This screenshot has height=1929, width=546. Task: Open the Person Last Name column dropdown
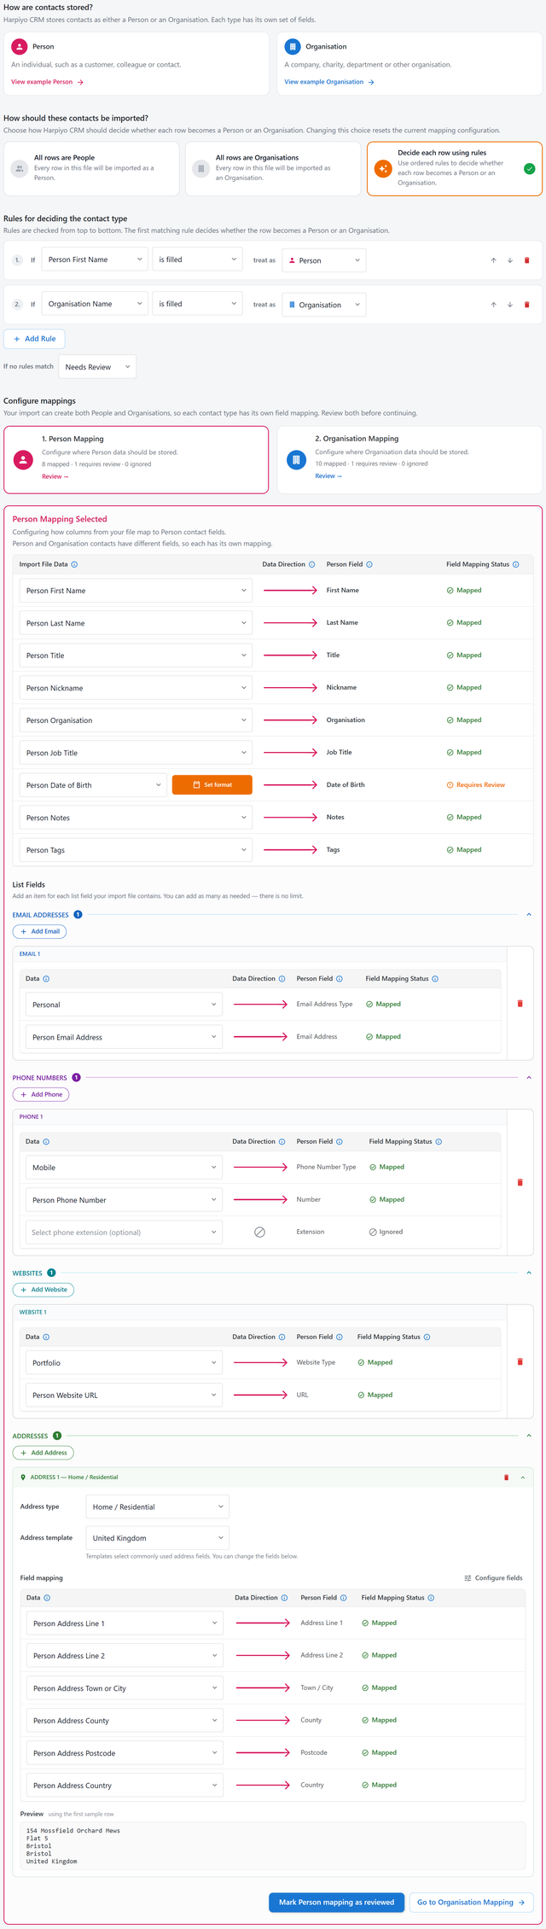click(136, 623)
